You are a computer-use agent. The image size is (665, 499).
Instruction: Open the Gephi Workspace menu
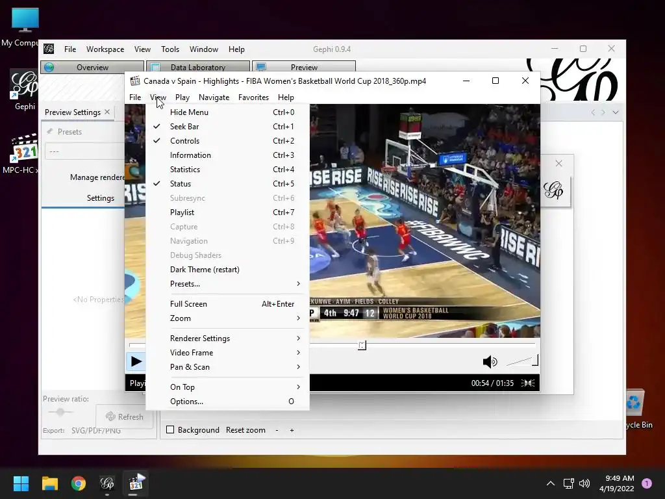[x=105, y=49]
